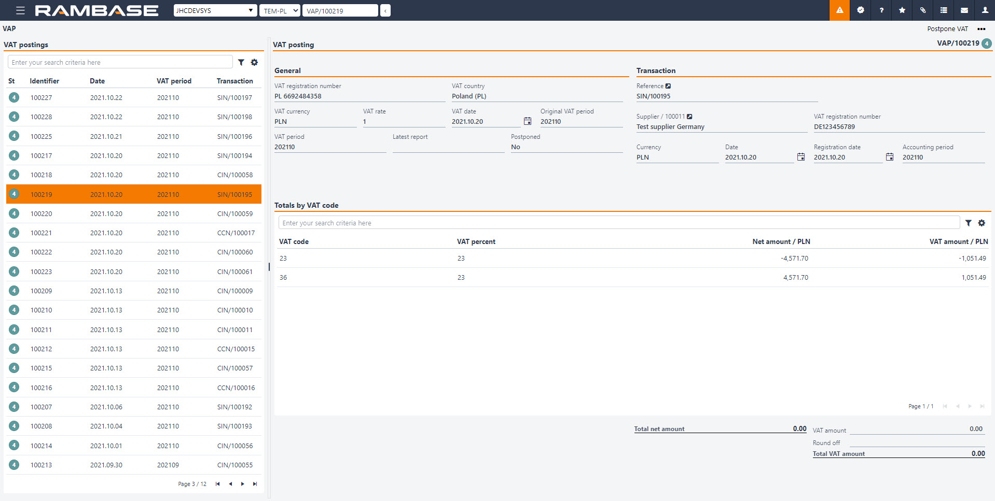This screenshot has width=995, height=501.
Task: Open the VAT date calendar picker
Action: [528, 121]
